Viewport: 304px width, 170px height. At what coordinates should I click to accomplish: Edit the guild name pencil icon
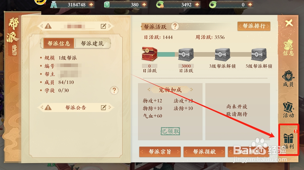click(103, 26)
